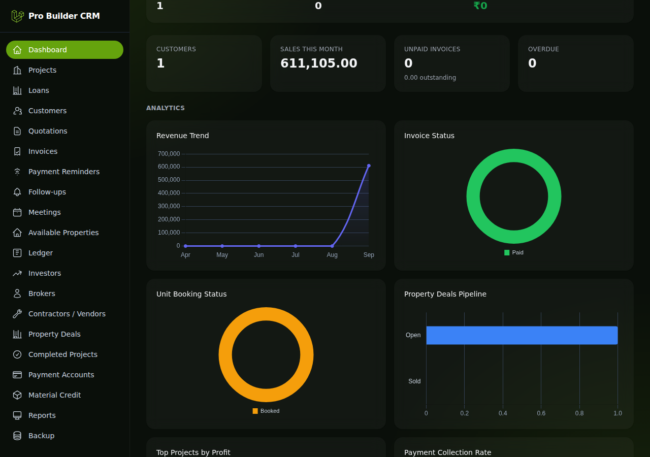The height and width of the screenshot is (457, 650).
Task: Click the 'Payment Collection Rate' heading
Action: [448, 452]
